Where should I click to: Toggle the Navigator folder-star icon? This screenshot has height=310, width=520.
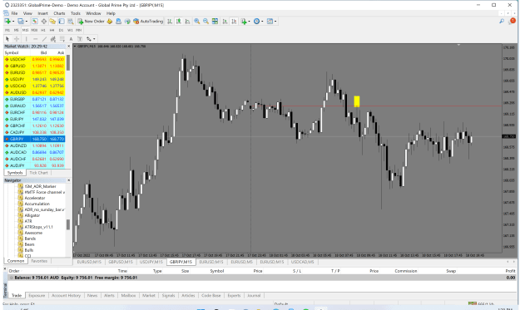coord(52,22)
